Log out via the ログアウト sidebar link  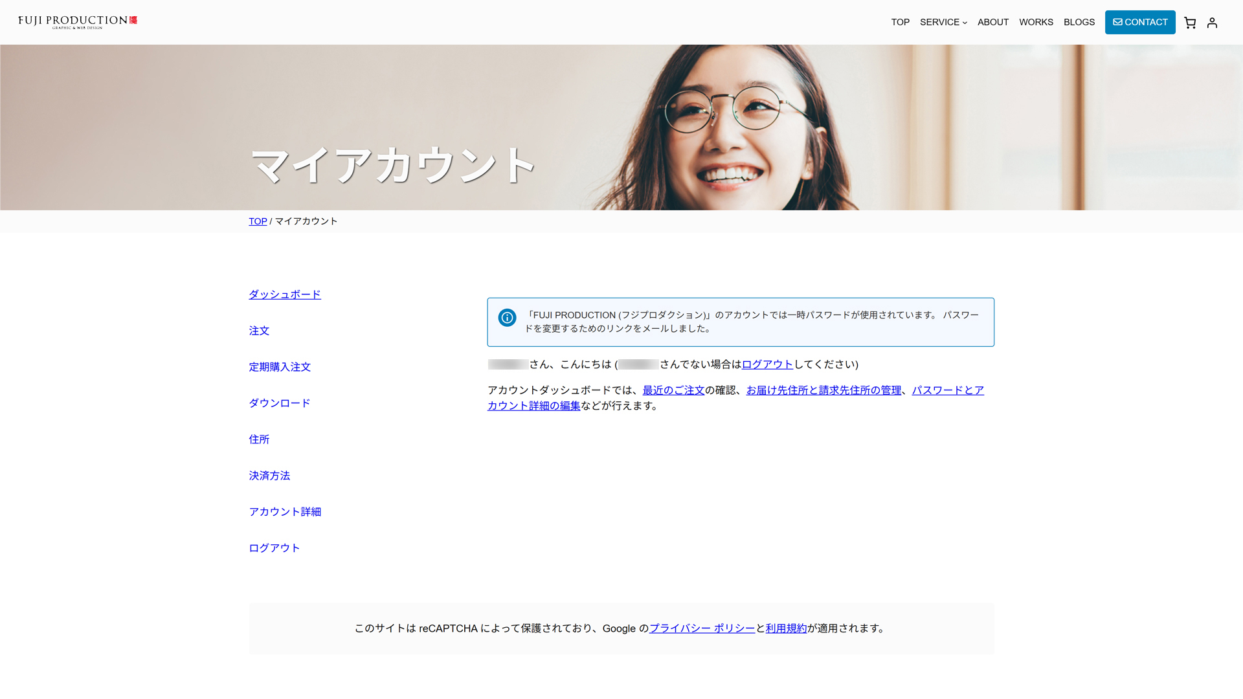274,548
